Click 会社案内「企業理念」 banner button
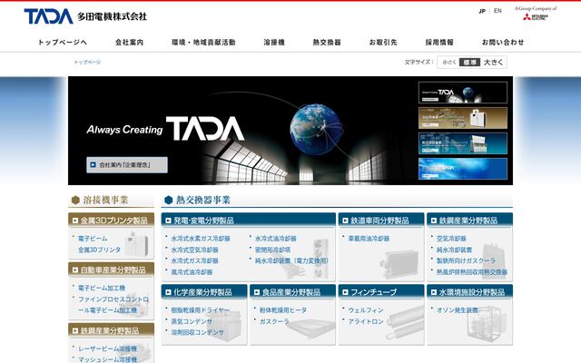581x363 pixels. coord(127,165)
